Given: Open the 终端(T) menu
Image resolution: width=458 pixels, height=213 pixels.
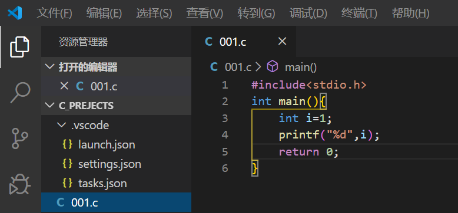Looking at the screenshot, I should (359, 13).
